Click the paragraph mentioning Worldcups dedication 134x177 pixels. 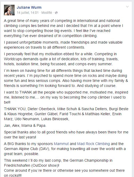point(61,59)
